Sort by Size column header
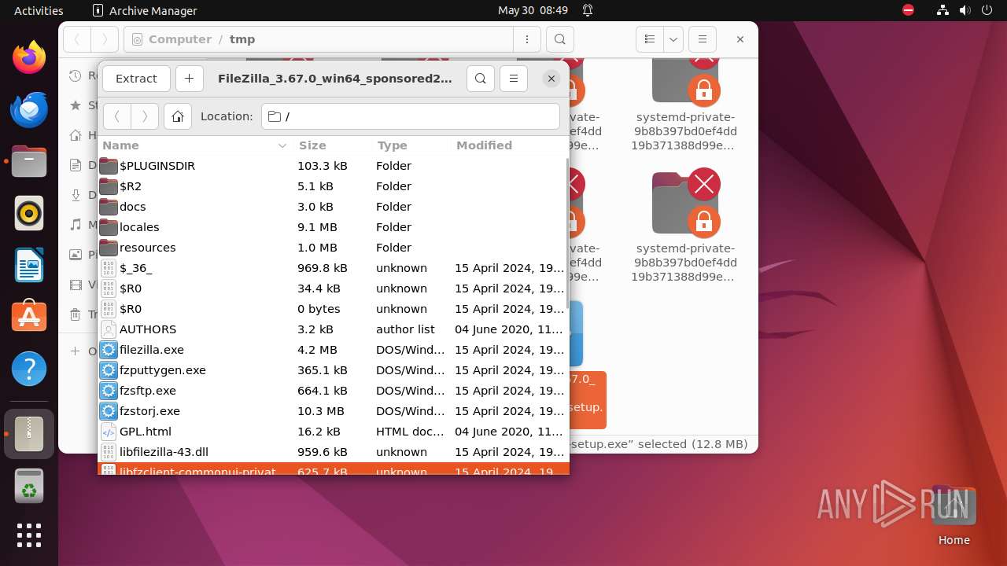1007x566 pixels. point(332,145)
